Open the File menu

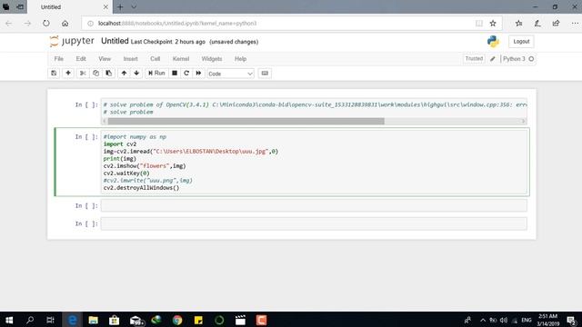click(58, 59)
